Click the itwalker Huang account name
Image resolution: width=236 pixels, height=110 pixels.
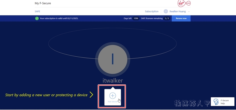point(178,11)
